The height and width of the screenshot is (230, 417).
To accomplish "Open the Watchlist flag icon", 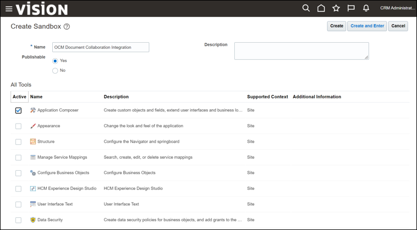I will pyautogui.click(x=351, y=8).
